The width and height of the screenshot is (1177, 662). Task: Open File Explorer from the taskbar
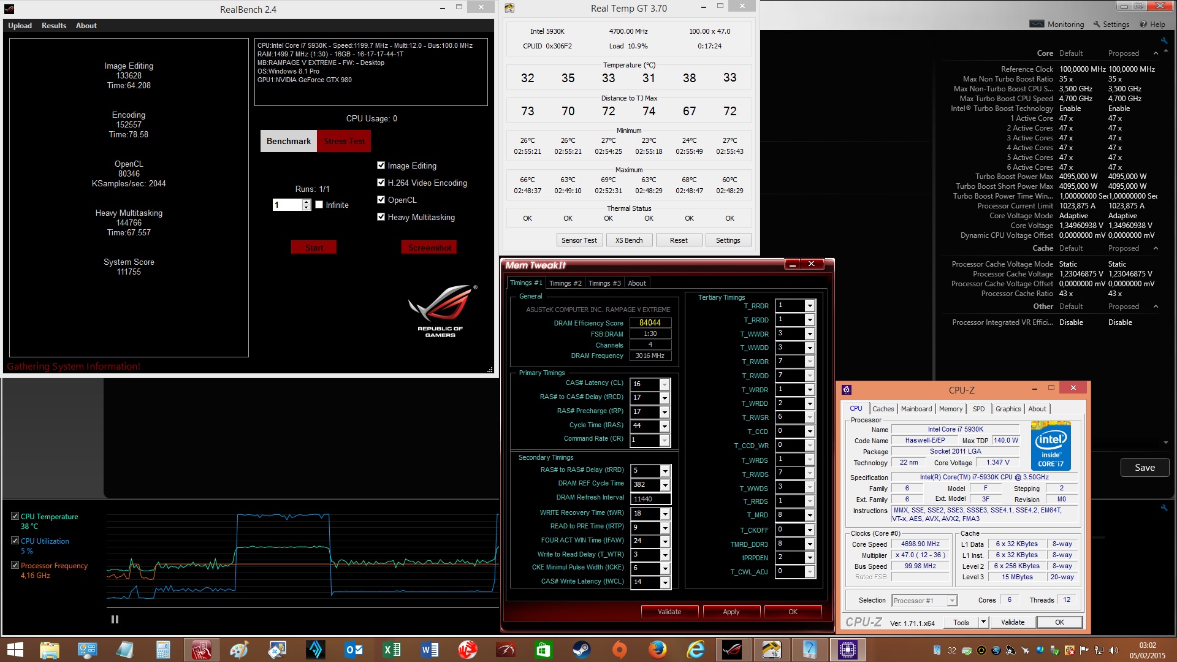50,650
